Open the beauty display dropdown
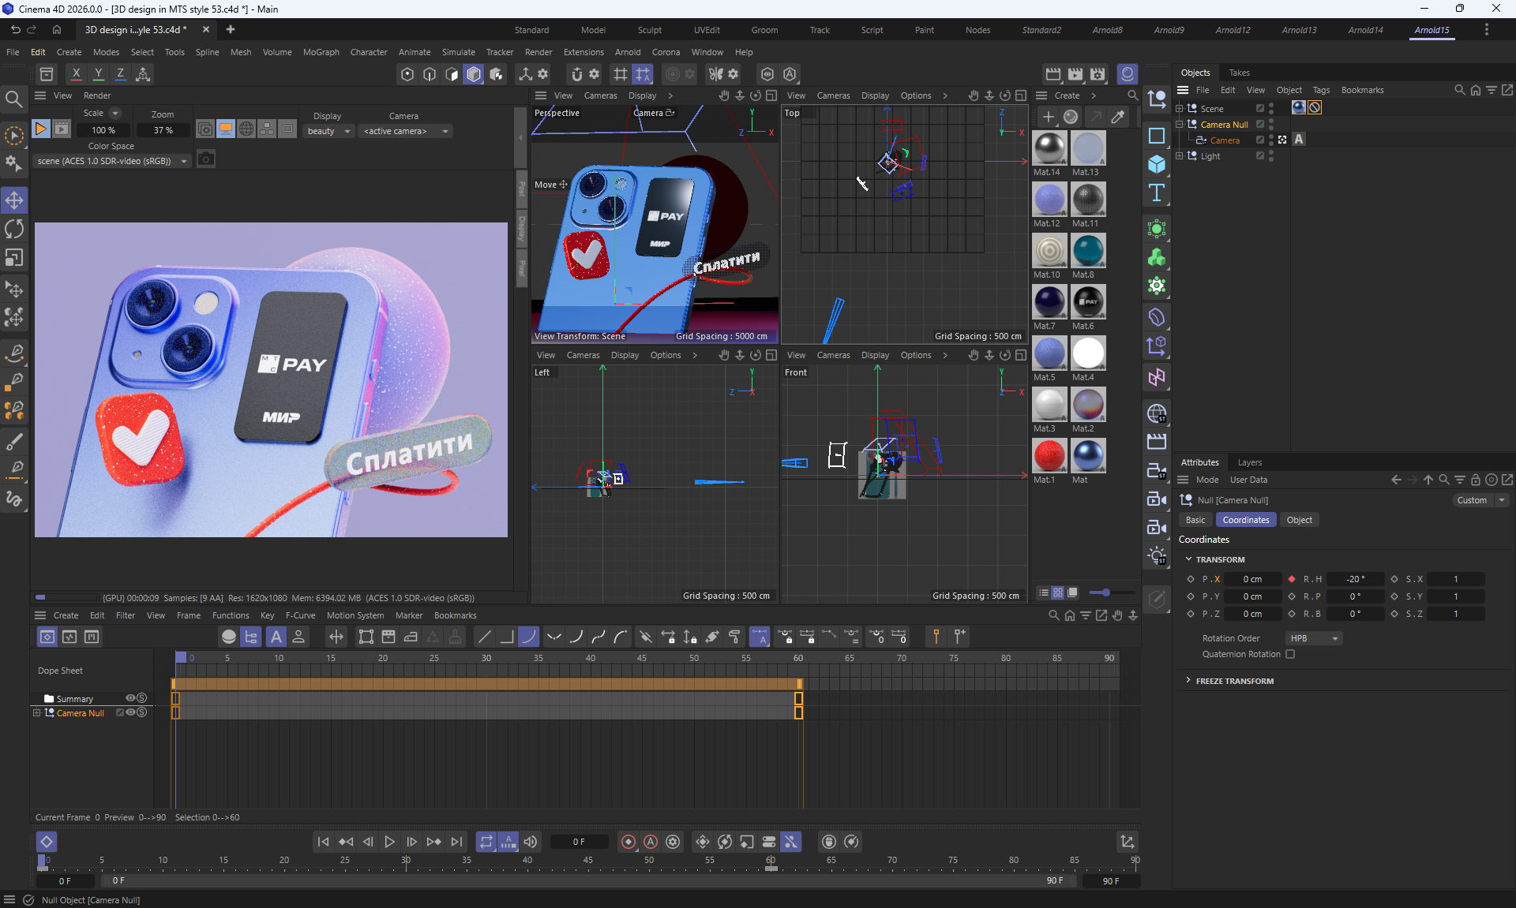 click(x=328, y=131)
